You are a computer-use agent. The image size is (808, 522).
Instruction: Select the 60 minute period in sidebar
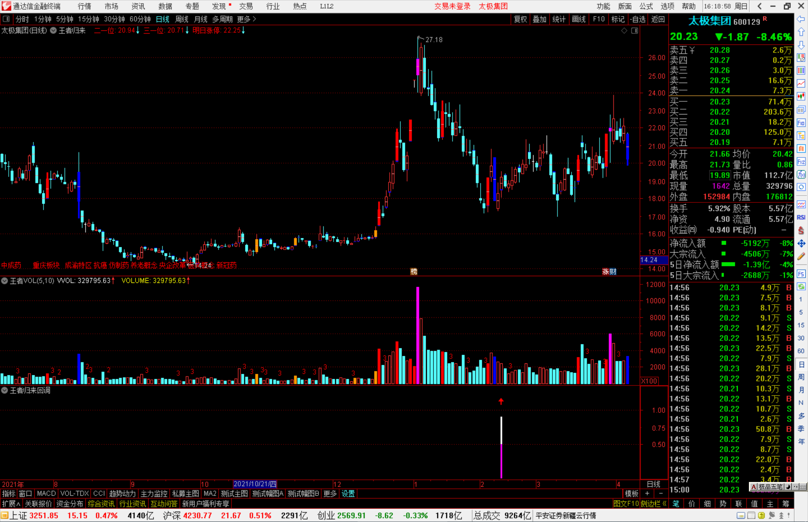click(801, 351)
